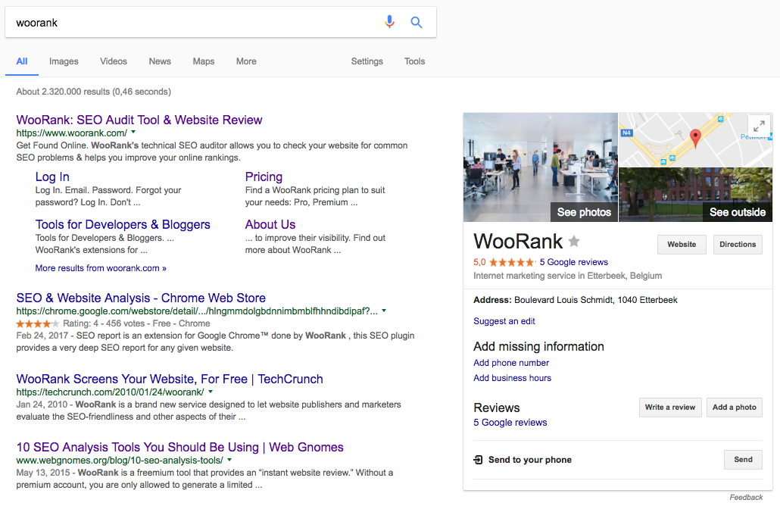
Task: Open 10 SEO Analysis Tools Web Gnomes result
Action: (179, 447)
